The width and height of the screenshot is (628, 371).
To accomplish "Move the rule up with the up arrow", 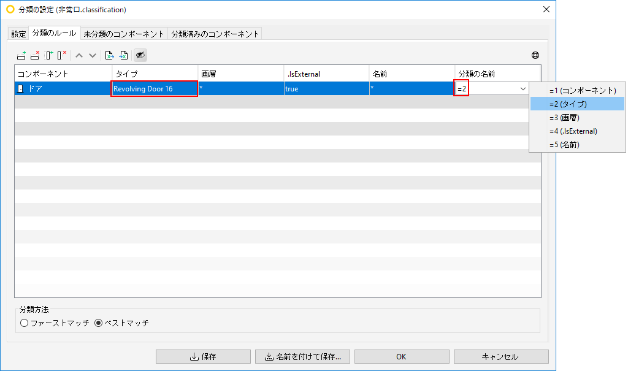I will point(79,55).
